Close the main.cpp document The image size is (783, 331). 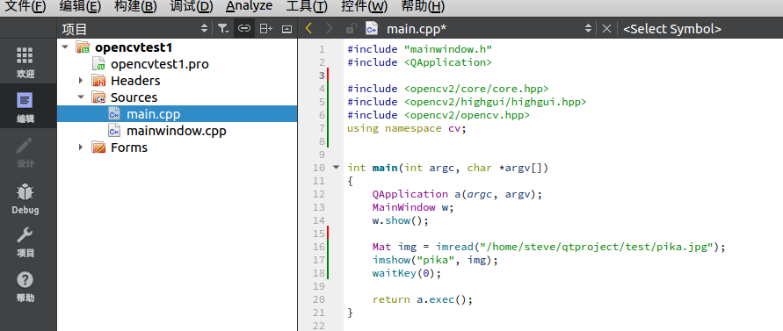pos(606,29)
